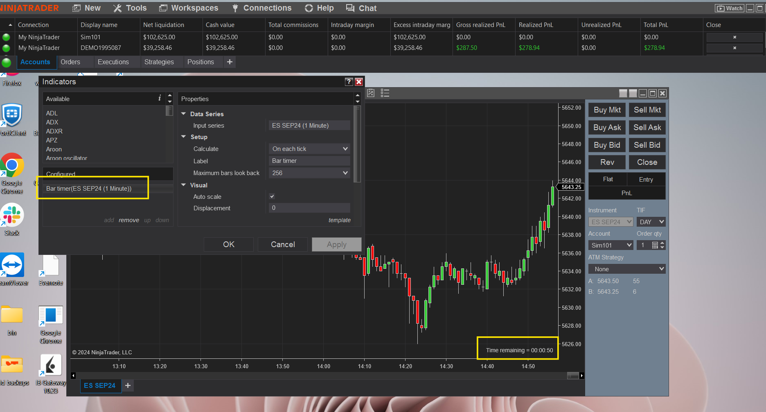Open the TIF dropdown showing DAY
The width and height of the screenshot is (766, 412).
(x=651, y=222)
